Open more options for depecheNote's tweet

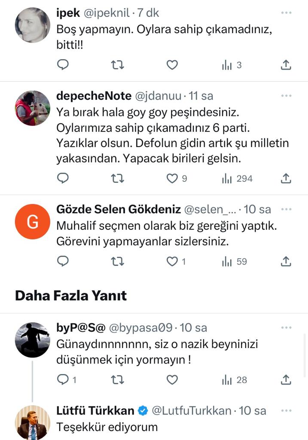click(x=286, y=95)
